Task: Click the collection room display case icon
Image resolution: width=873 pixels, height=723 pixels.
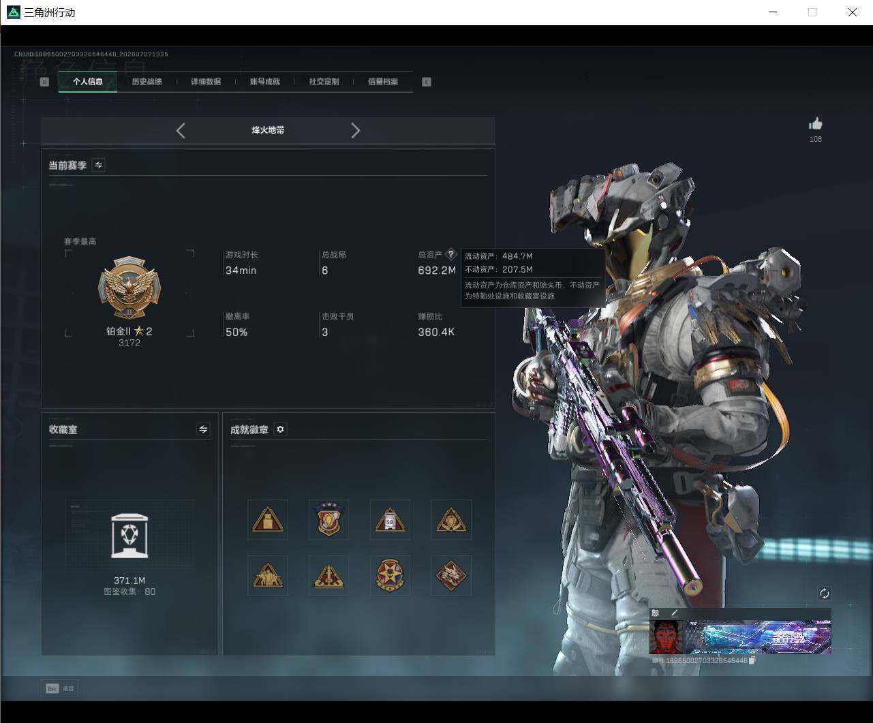Action: point(129,536)
